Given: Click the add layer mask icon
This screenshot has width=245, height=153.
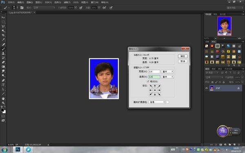Looking at the screenshot, I should pos(220,144).
